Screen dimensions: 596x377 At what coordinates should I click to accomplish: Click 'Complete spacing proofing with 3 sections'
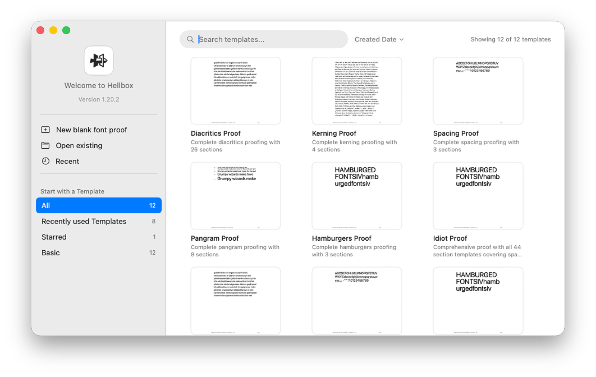point(476,146)
